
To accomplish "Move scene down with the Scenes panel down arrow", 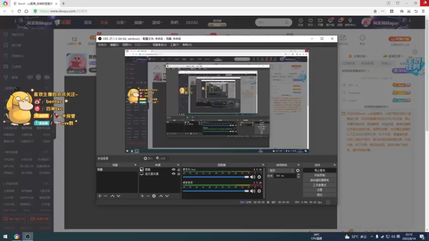I will pyautogui.click(x=119, y=196).
